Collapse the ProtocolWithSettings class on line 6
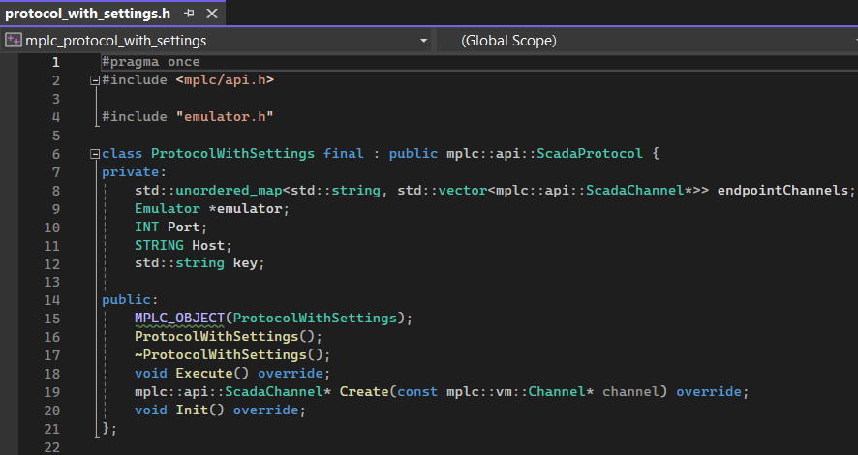Viewport: 858px width, 455px height. pos(95,154)
